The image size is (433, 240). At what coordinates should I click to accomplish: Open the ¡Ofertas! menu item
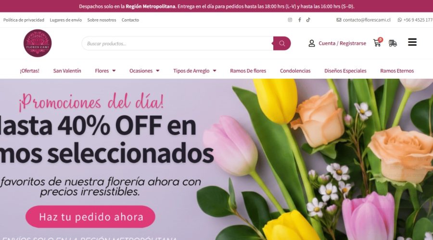(29, 71)
